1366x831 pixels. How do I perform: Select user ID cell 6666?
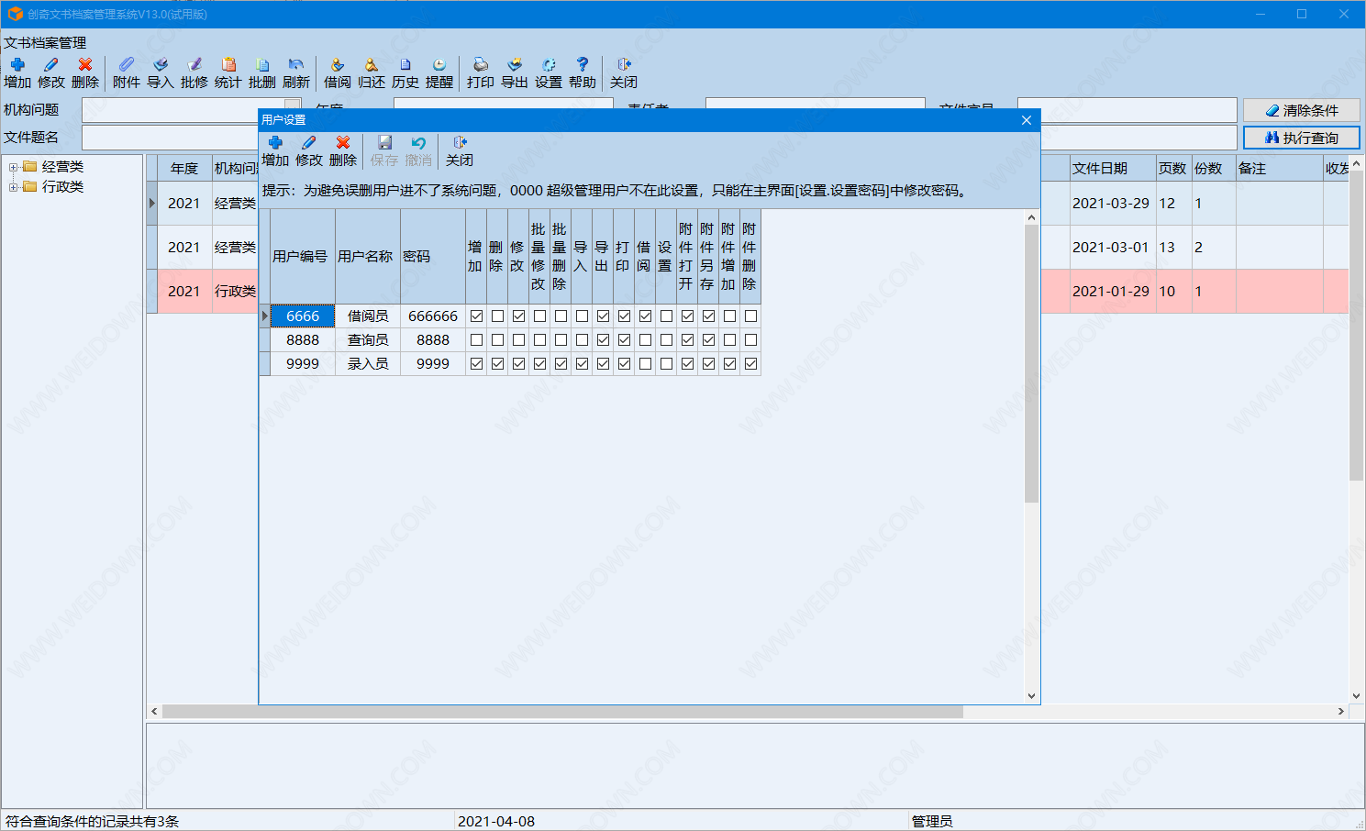pos(303,316)
